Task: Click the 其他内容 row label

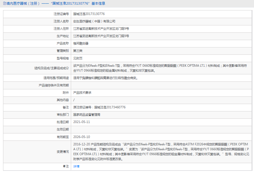Action: coord(63,100)
